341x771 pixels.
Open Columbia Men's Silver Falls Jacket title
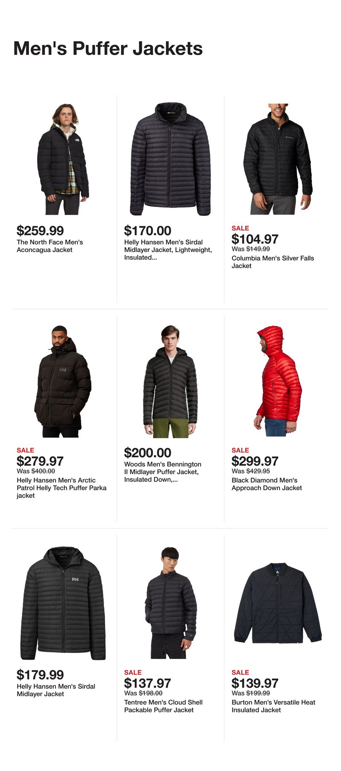[x=273, y=262]
